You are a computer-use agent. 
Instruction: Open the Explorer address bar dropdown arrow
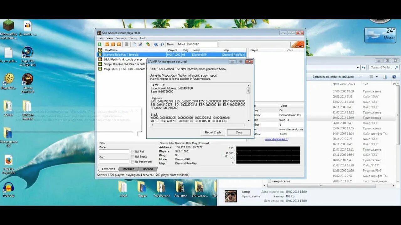(x=358, y=67)
